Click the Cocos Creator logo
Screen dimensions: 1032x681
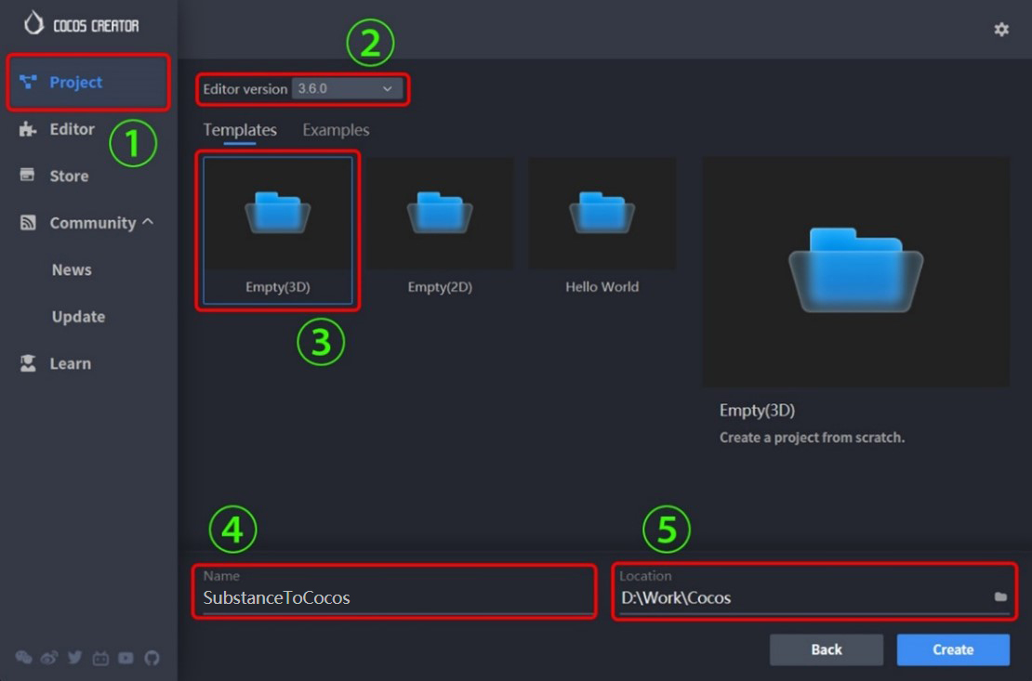pos(82,24)
